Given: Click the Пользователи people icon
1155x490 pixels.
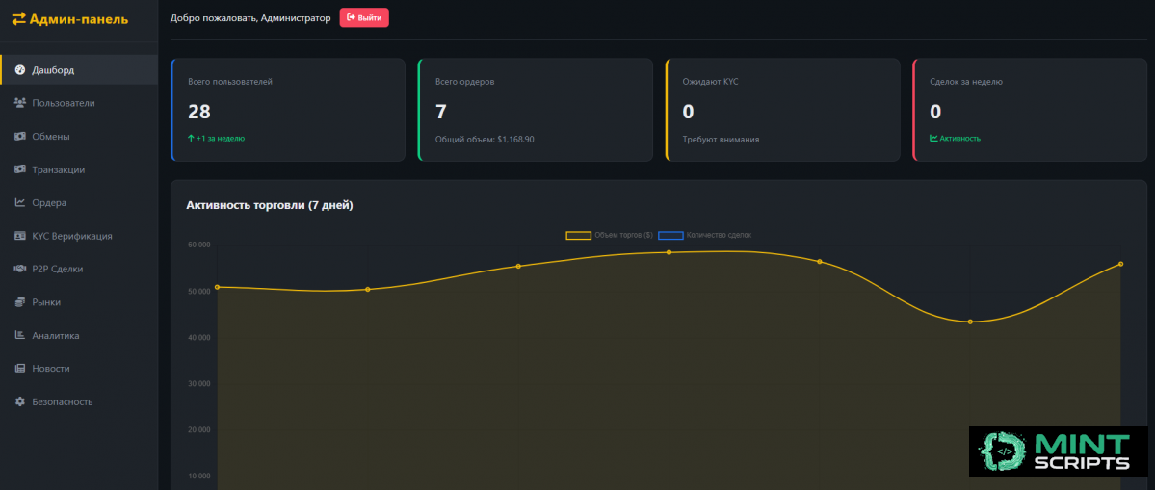Looking at the screenshot, I should 20,103.
